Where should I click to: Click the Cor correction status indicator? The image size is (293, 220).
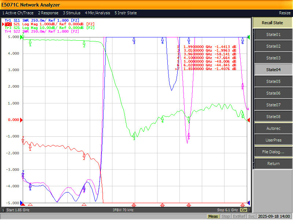point(244,210)
